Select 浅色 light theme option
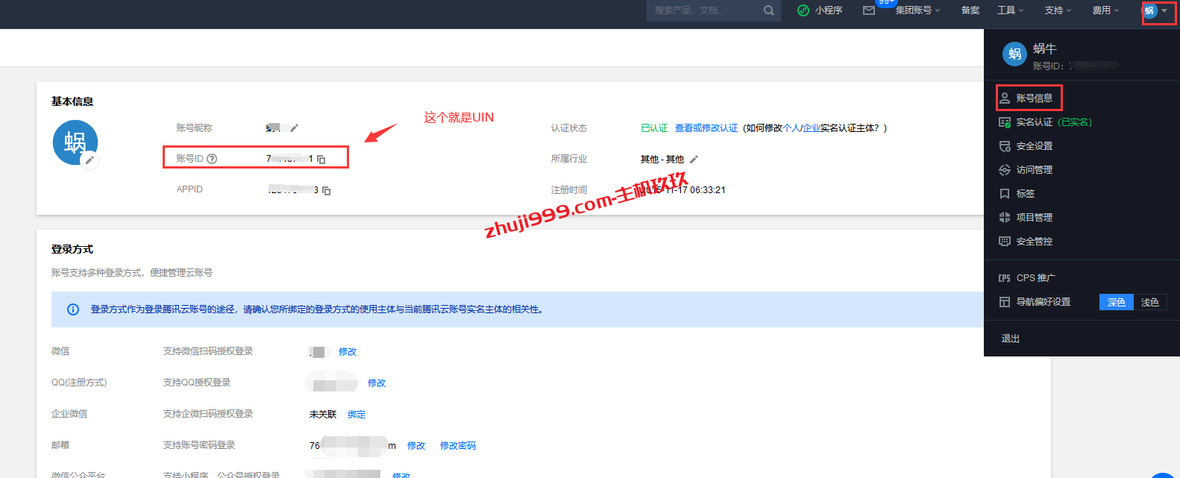 [1150, 302]
